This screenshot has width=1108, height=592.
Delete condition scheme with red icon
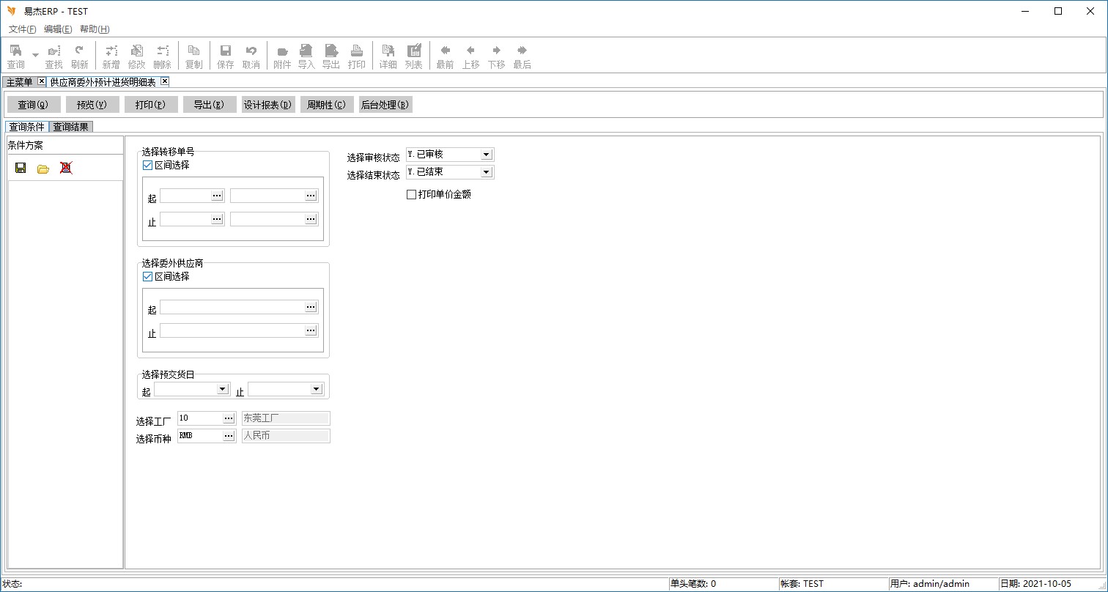coord(66,168)
